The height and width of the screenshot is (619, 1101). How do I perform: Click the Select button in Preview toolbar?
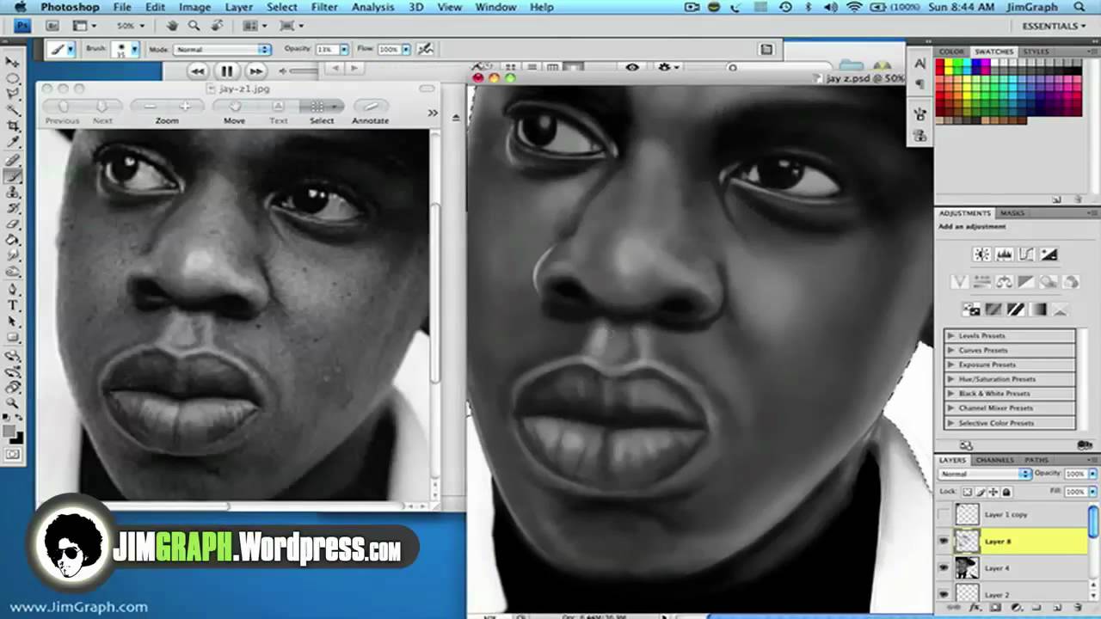(322, 107)
